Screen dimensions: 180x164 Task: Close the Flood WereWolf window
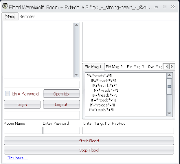pos(173,7)
